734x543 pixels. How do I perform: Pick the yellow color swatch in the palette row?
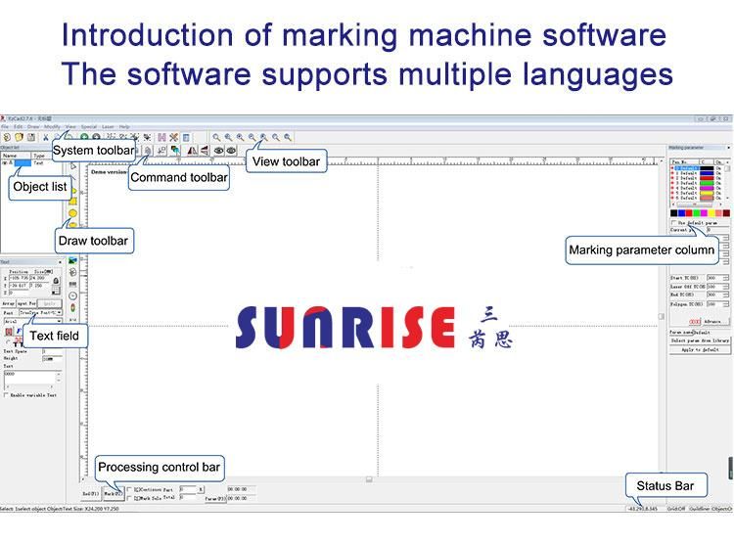pyautogui.click(x=711, y=213)
